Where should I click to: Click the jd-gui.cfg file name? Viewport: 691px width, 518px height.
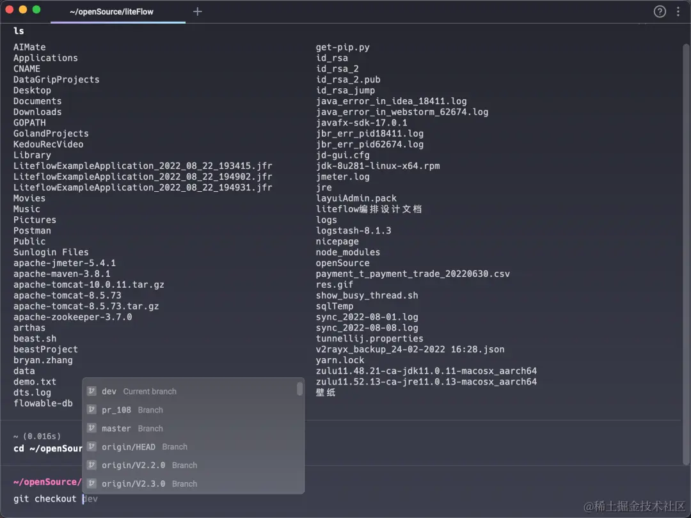(x=343, y=155)
